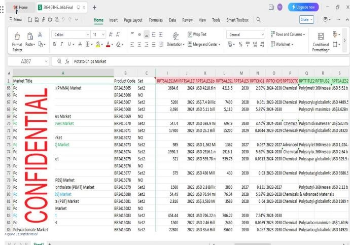Open the Menu hamburger button
350x245 pixels.
point(15,19)
